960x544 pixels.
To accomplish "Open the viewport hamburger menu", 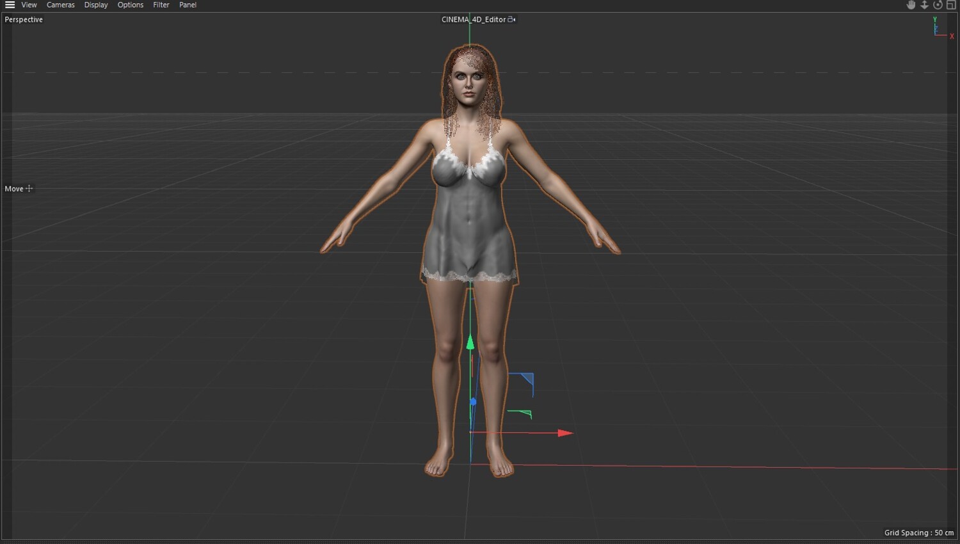I will click(x=10, y=4).
